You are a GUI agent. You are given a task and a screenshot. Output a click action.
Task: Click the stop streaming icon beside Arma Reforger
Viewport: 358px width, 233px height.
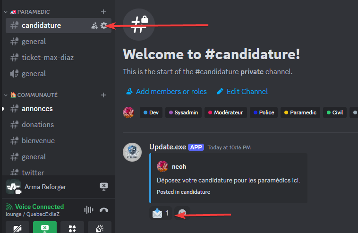(104, 187)
